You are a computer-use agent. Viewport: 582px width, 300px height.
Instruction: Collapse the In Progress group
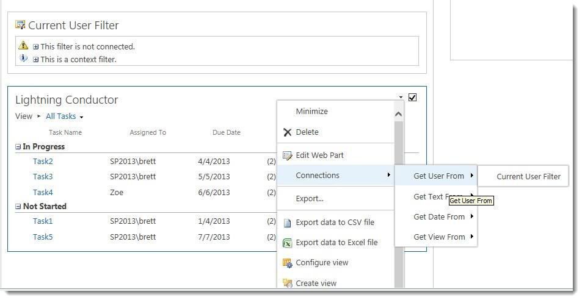coord(18,147)
